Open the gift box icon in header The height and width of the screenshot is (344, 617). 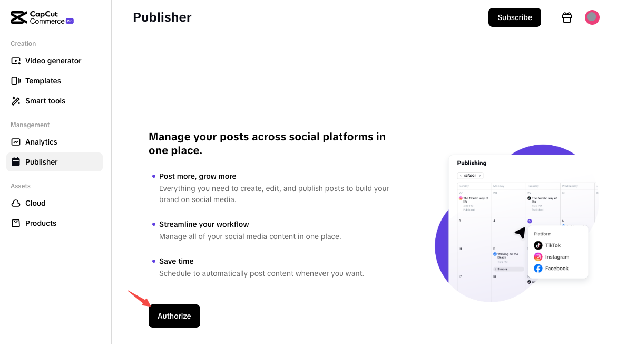tap(567, 17)
